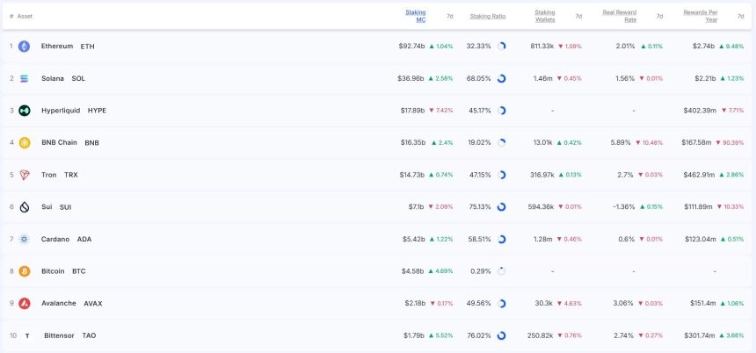Click the 7d header beside Rewards Per Year
This screenshot has height=353, width=756.
tap(740, 16)
